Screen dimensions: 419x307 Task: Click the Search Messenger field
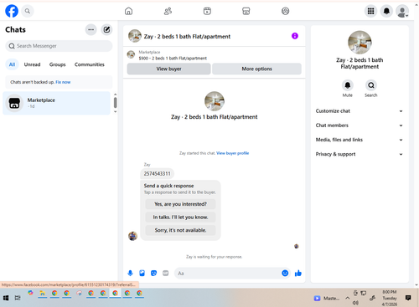tap(59, 46)
